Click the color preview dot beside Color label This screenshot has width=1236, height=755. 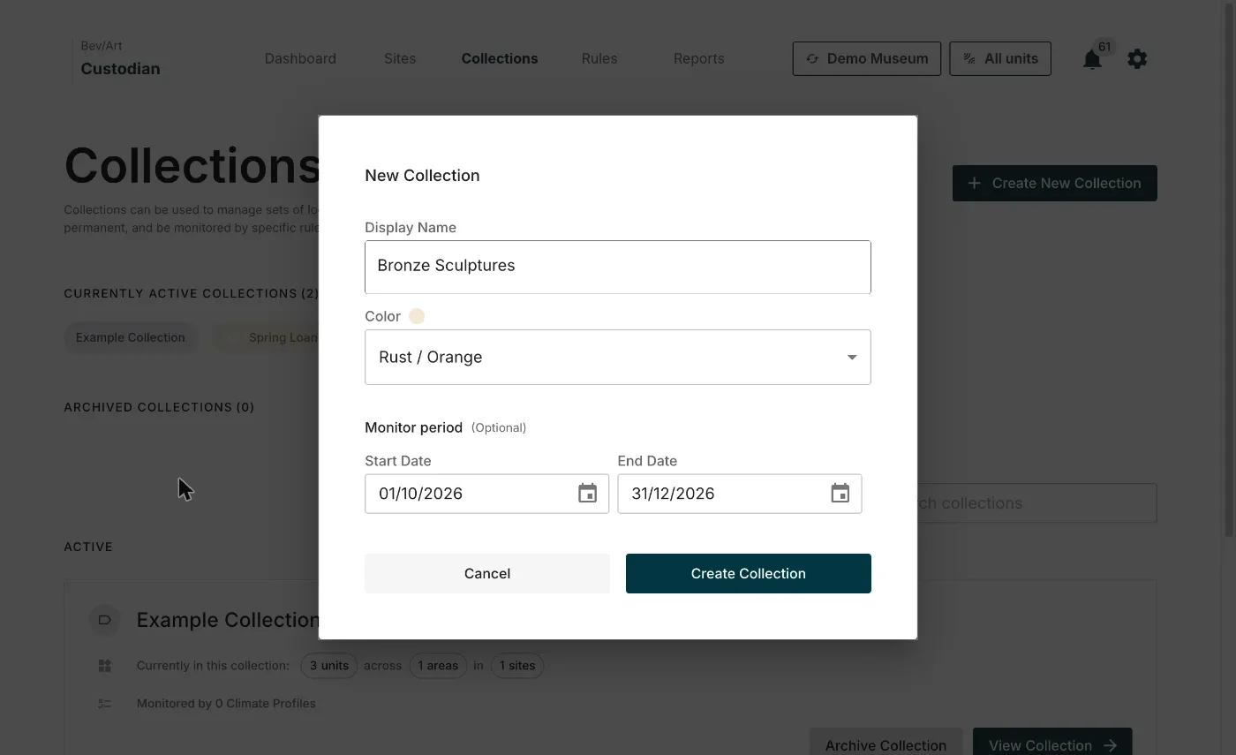tap(417, 316)
